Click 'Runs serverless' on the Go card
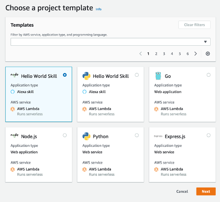Screen dimensions: 220x202 (x=174, y=114)
